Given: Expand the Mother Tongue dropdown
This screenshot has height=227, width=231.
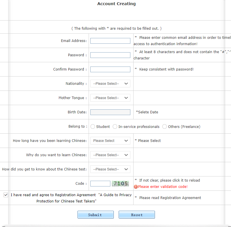Looking at the screenshot, I should click(x=110, y=98).
